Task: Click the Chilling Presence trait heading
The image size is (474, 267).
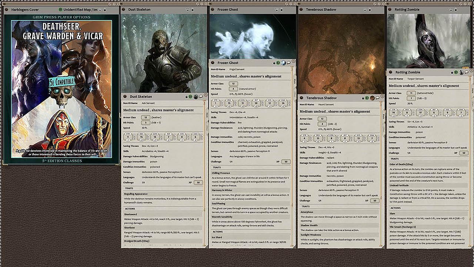Action: (221, 173)
